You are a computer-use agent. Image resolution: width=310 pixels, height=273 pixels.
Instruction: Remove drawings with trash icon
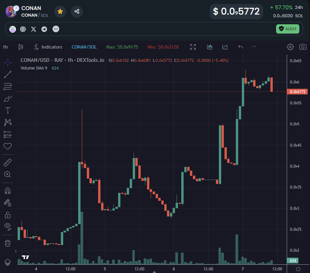[8, 243]
